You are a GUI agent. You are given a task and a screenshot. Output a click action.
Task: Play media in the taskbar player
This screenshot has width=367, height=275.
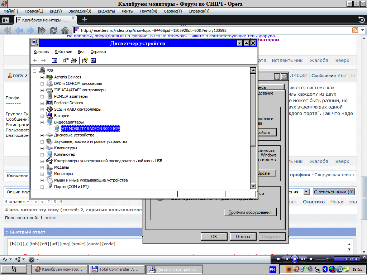pyautogui.click(x=295, y=259)
